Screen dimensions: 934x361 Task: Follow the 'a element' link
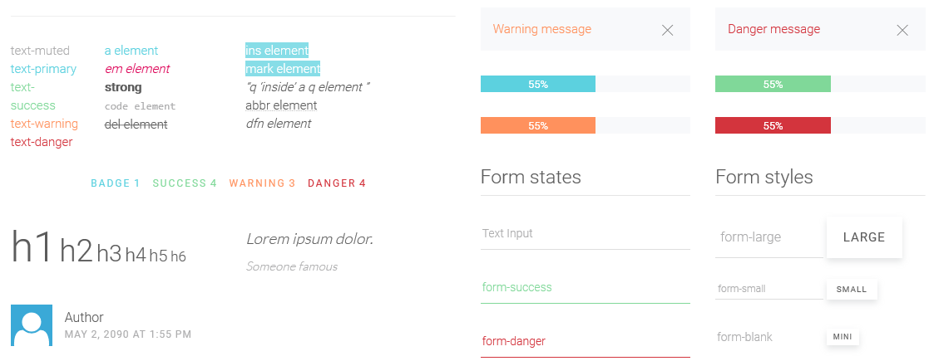pyautogui.click(x=131, y=51)
